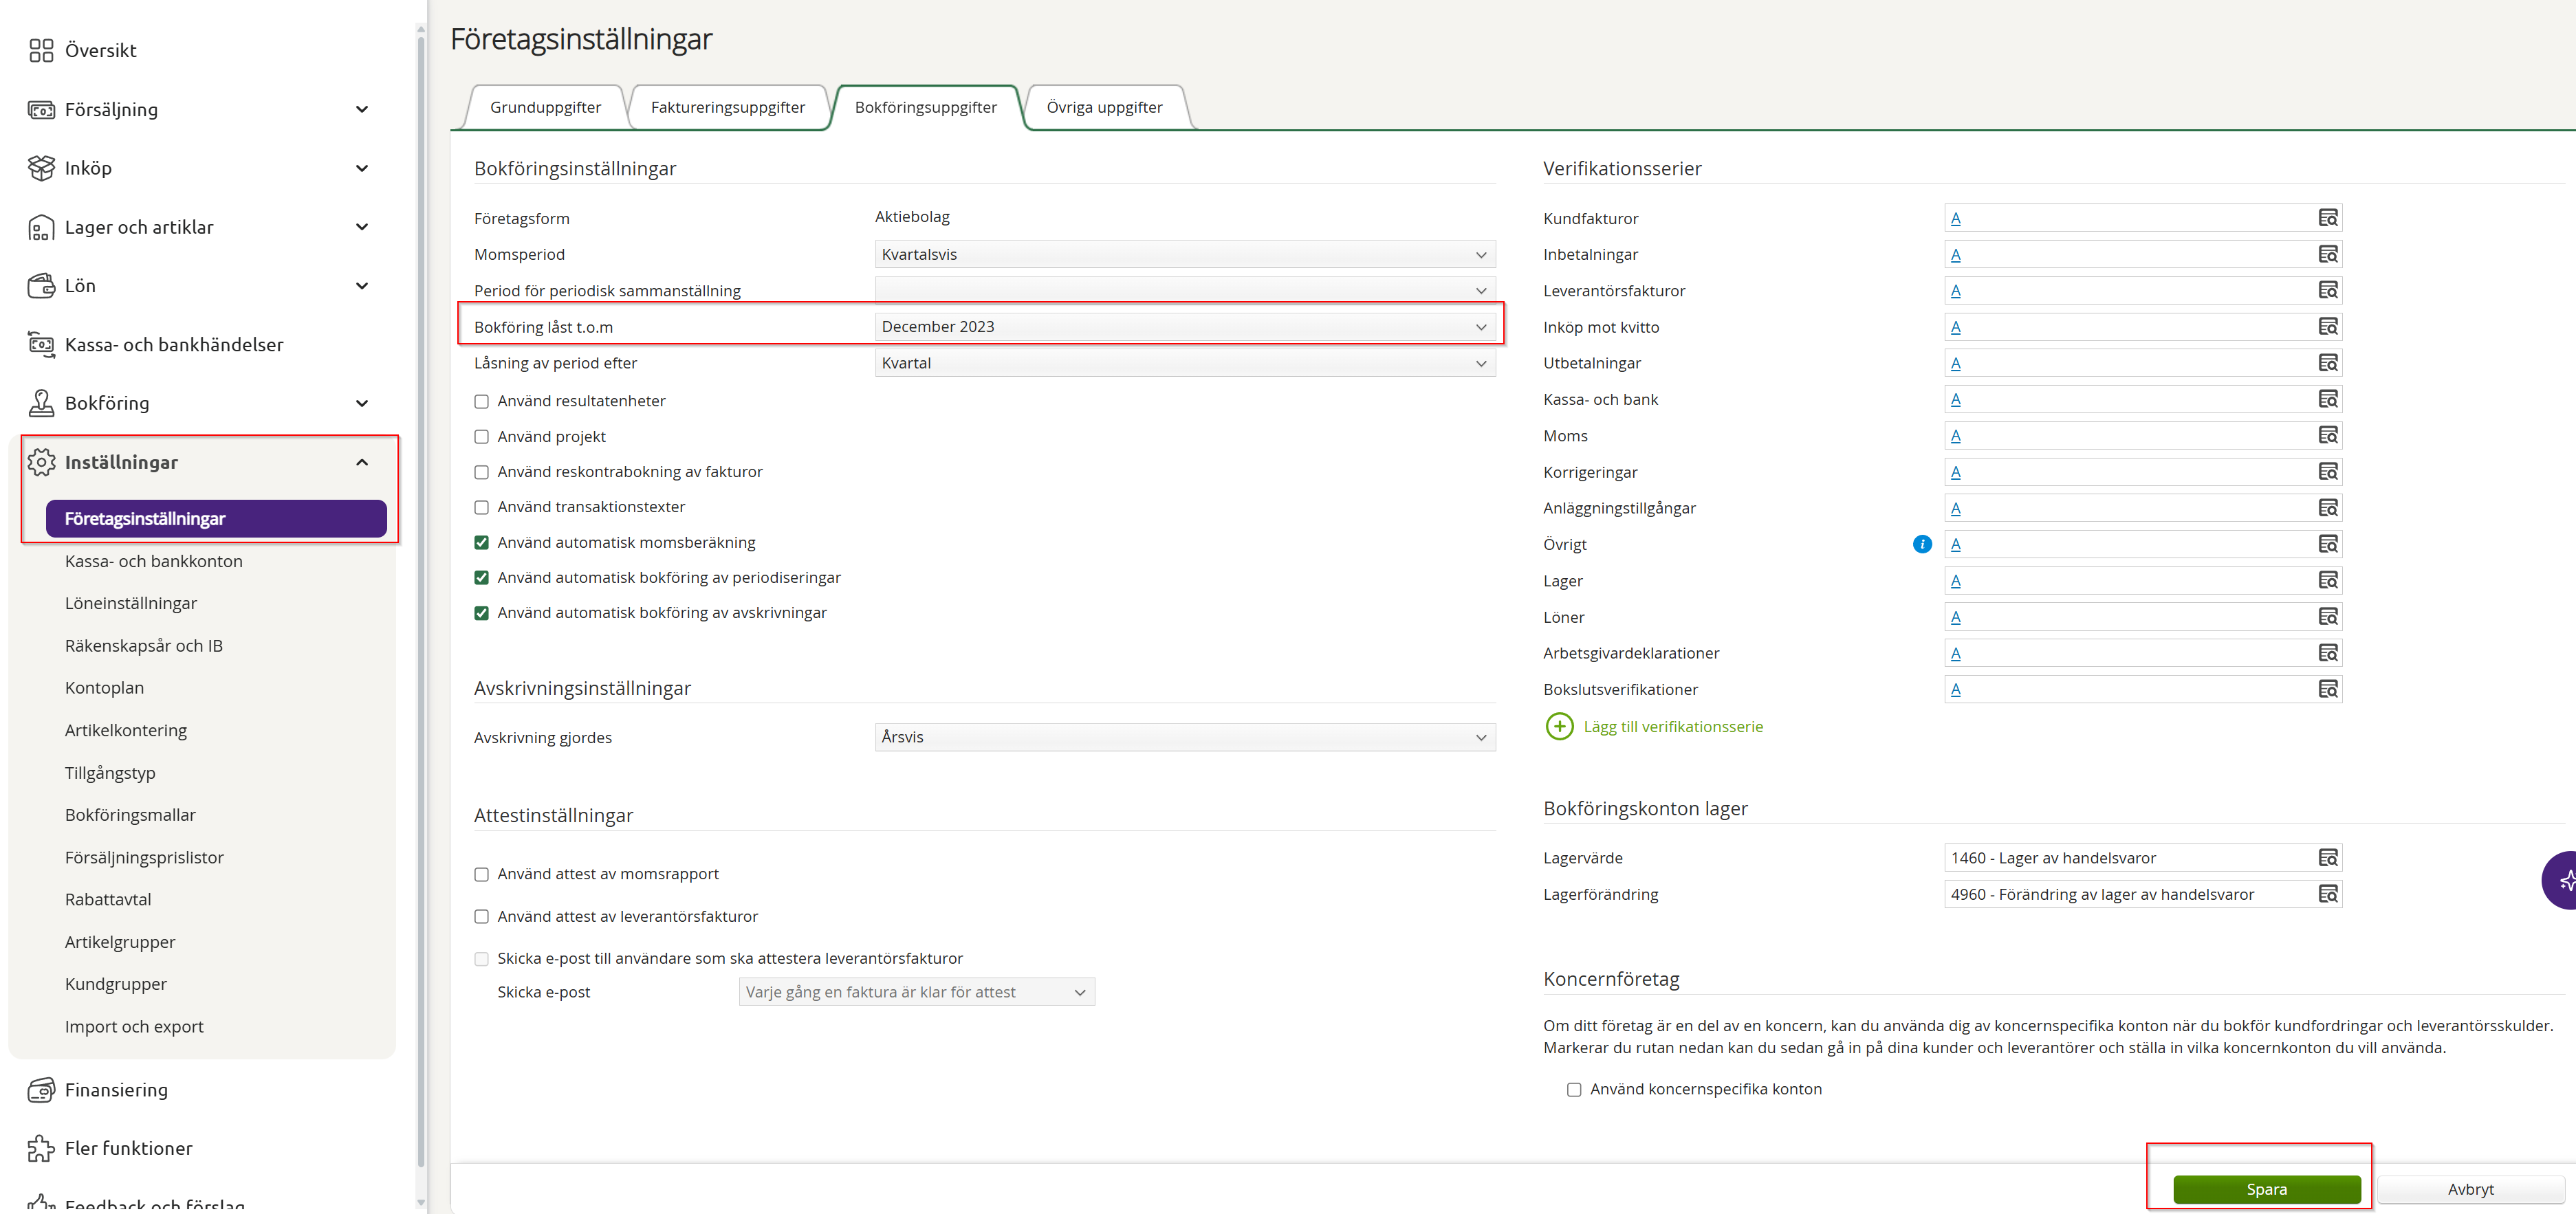Open account lookup for Lagervärde

tap(2328, 858)
